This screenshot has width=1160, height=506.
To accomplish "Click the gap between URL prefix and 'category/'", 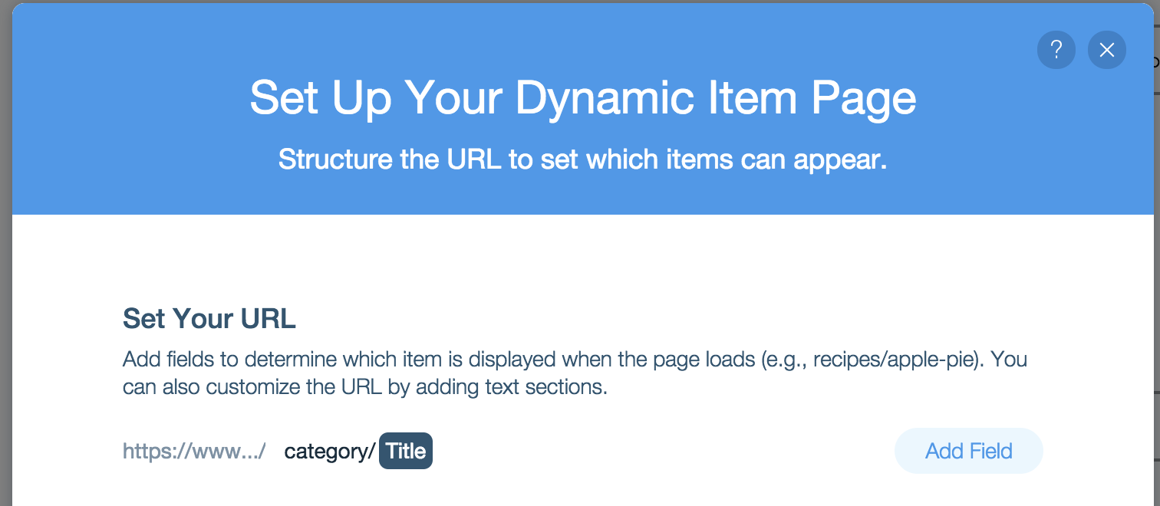I will [275, 452].
